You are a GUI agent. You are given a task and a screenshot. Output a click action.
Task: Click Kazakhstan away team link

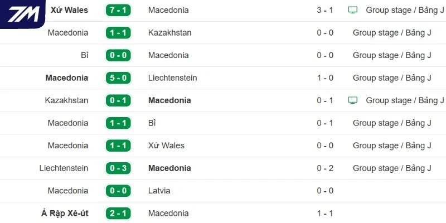(x=169, y=32)
